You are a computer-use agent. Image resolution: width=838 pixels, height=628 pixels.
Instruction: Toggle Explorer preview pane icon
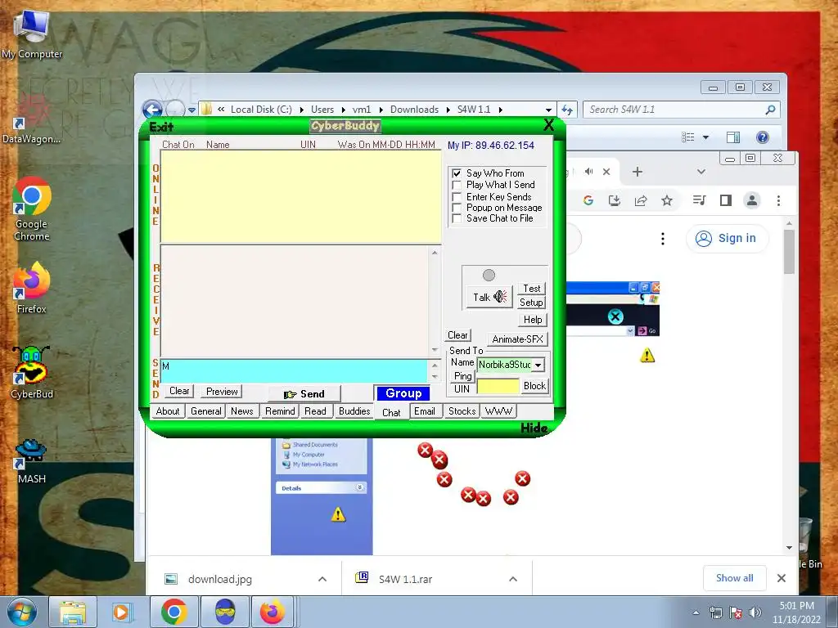coord(733,137)
